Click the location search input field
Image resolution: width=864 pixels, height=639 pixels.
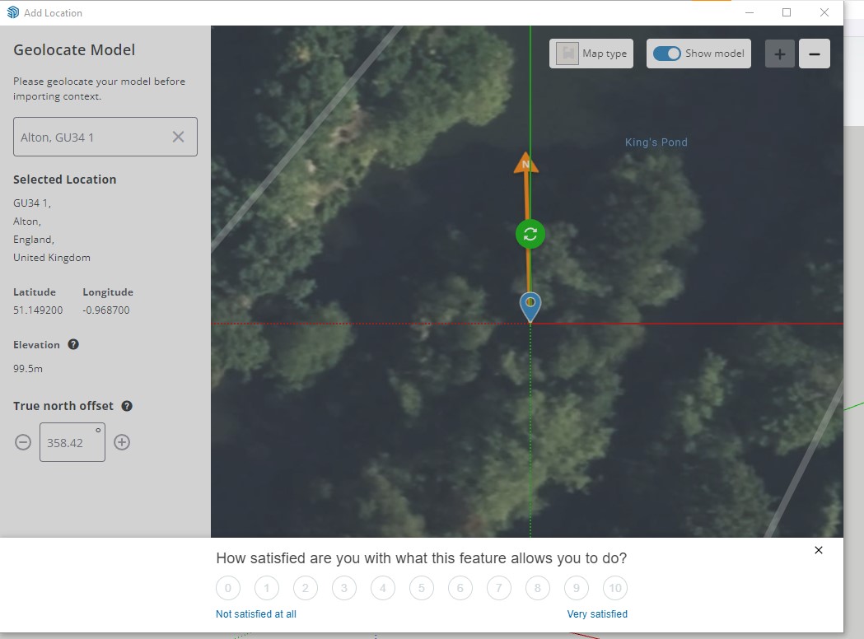click(x=105, y=137)
